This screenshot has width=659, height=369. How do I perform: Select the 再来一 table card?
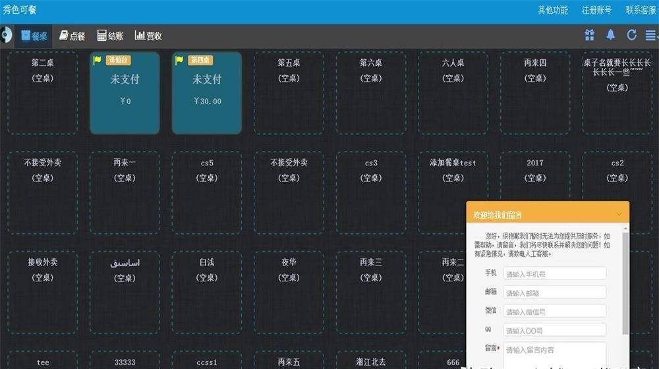pos(125,192)
